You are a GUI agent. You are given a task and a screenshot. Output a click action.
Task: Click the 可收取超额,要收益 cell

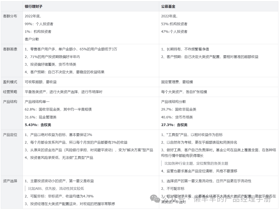(41, 82)
